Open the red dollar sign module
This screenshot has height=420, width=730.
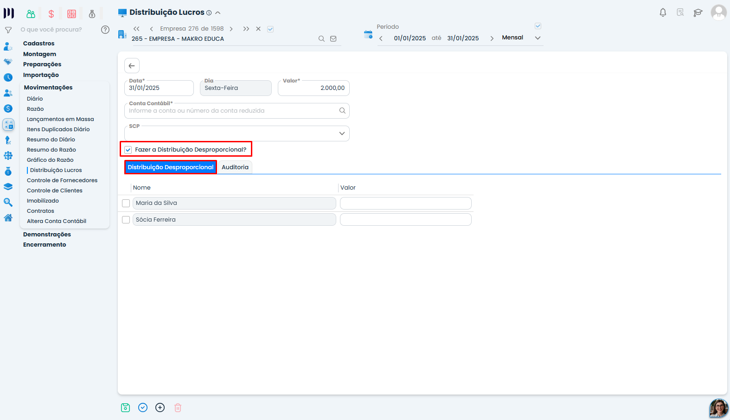click(51, 14)
